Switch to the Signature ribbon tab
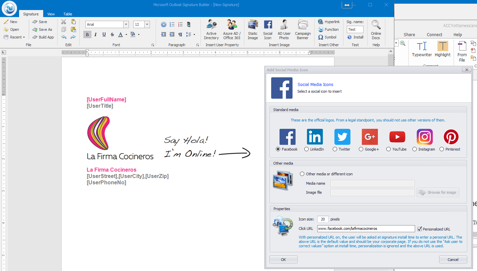This screenshot has height=271, width=477. tap(31, 14)
